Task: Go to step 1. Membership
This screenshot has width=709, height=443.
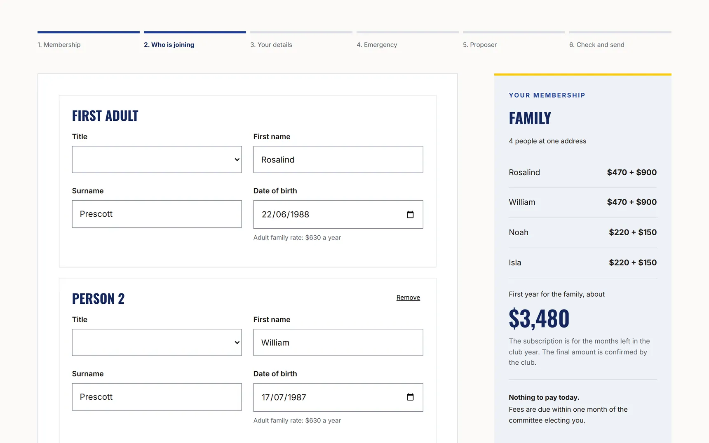Action: tap(59, 45)
